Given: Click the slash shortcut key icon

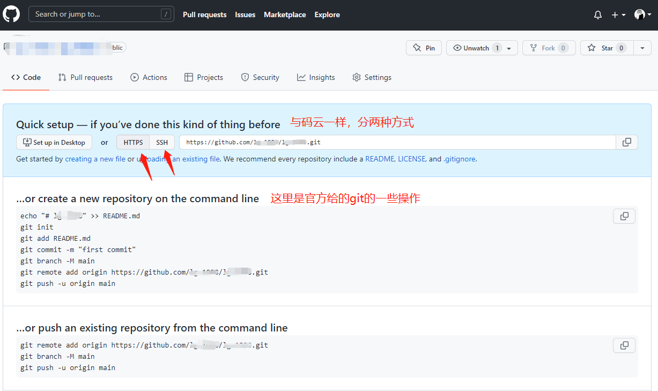Looking at the screenshot, I should tap(166, 14).
